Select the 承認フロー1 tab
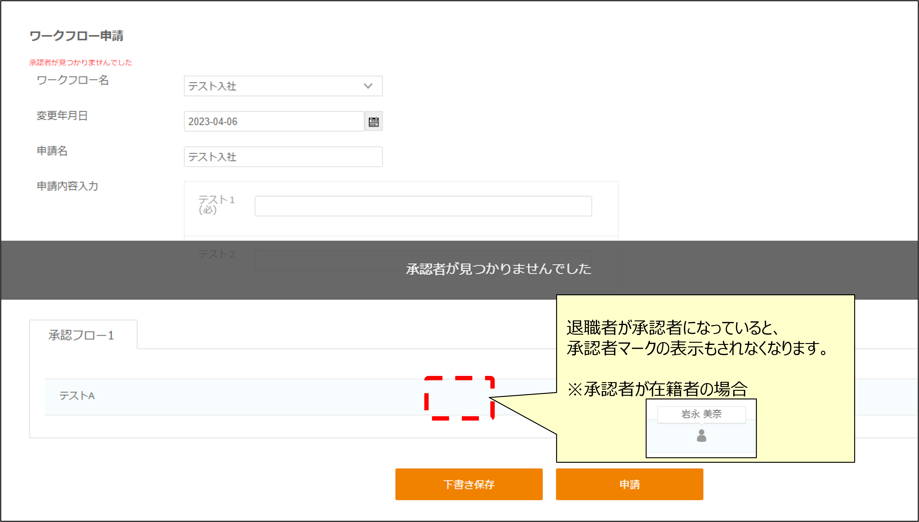The width and height of the screenshot is (919, 522). pyautogui.click(x=83, y=334)
